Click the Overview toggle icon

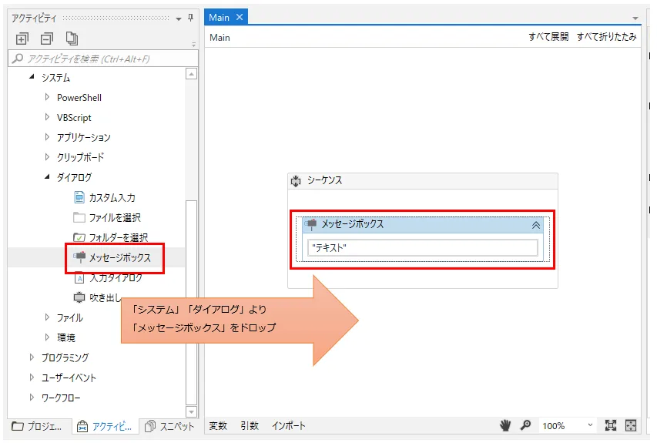pos(631,426)
